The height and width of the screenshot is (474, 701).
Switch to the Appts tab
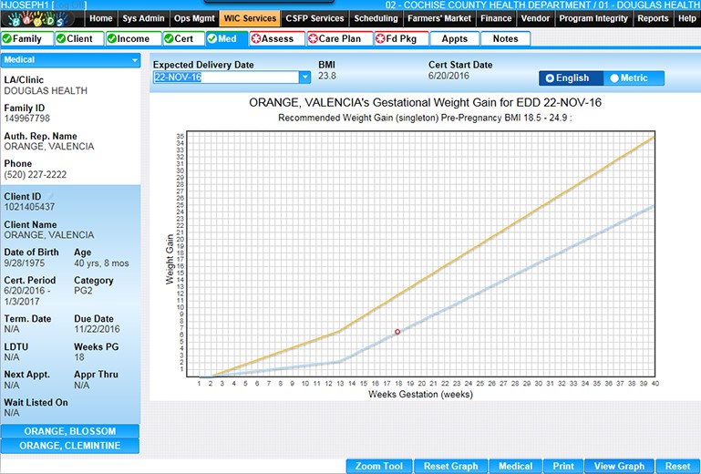coord(454,39)
